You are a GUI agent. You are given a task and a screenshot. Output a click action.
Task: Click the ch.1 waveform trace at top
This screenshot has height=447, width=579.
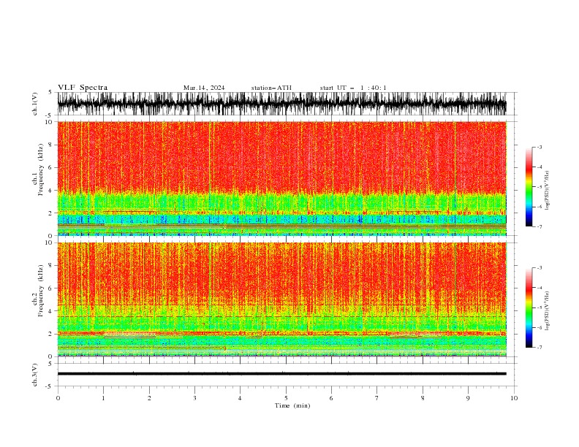(x=281, y=104)
